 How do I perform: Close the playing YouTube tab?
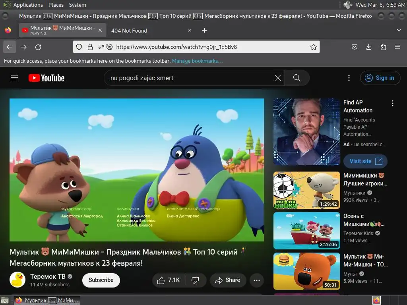point(100,30)
